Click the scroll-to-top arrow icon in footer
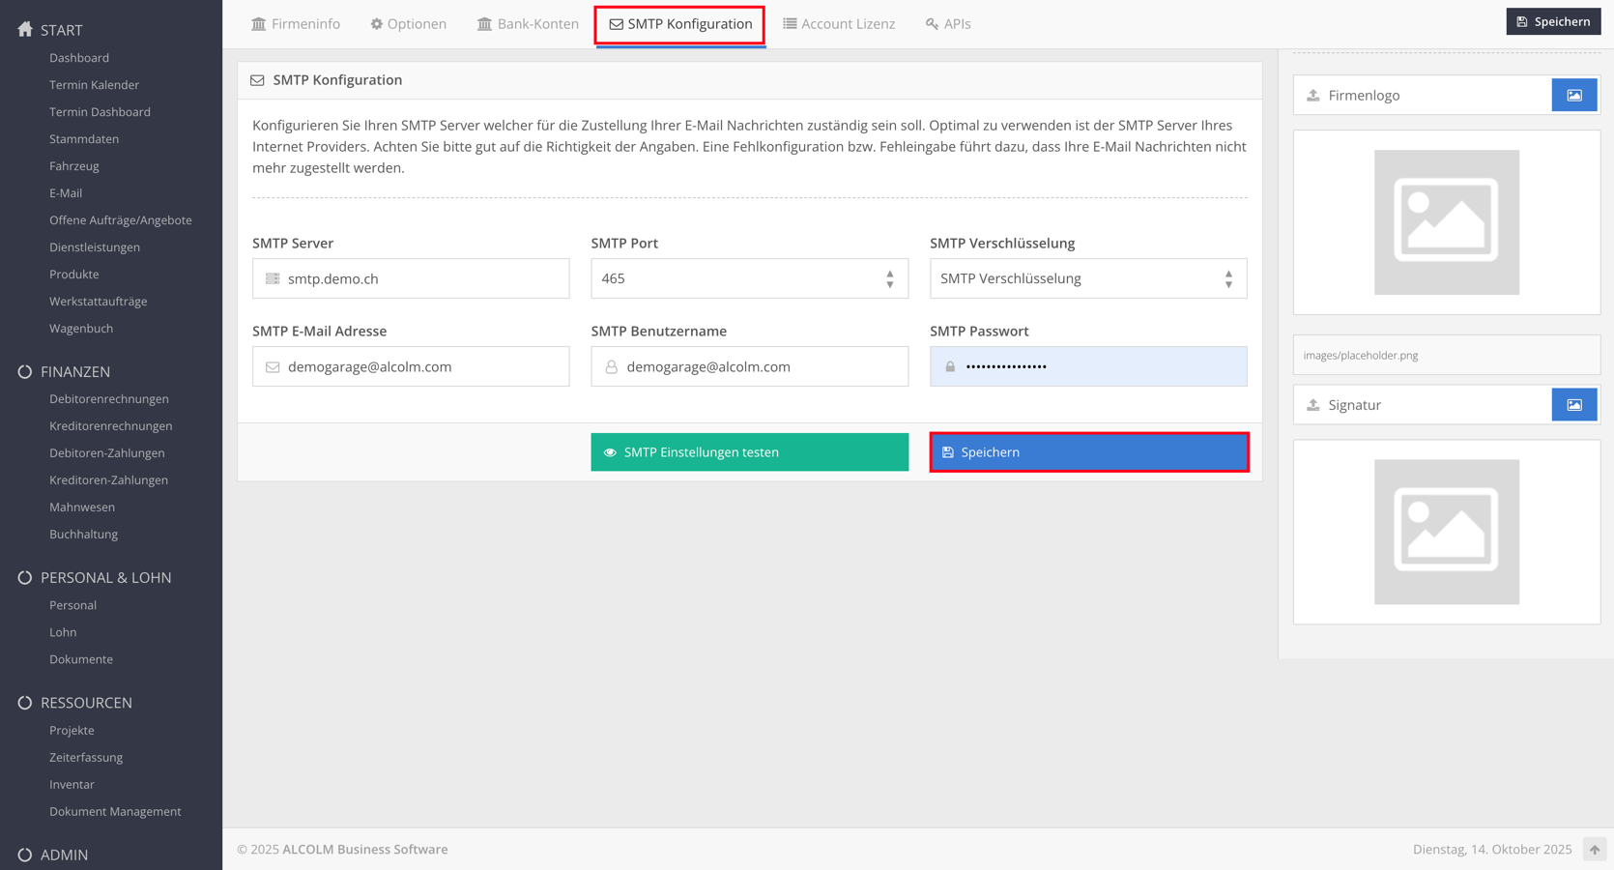This screenshot has width=1614, height=870. click(x=1594, y=850)
